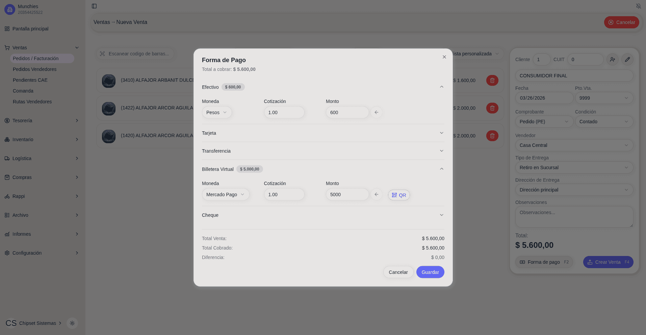The width and height of the screenshot is (646, 335).
Task: Expand the Tarjeta payment section
Action: pos(441,133)
